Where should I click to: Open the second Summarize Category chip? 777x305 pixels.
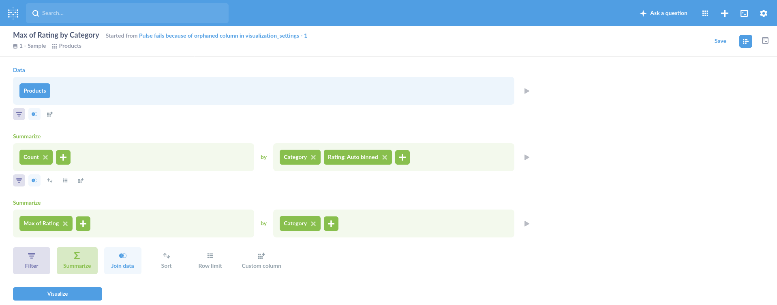295,224
